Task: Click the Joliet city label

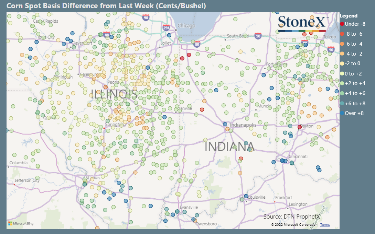Action: pyautogui.click(x=166, y=43)
